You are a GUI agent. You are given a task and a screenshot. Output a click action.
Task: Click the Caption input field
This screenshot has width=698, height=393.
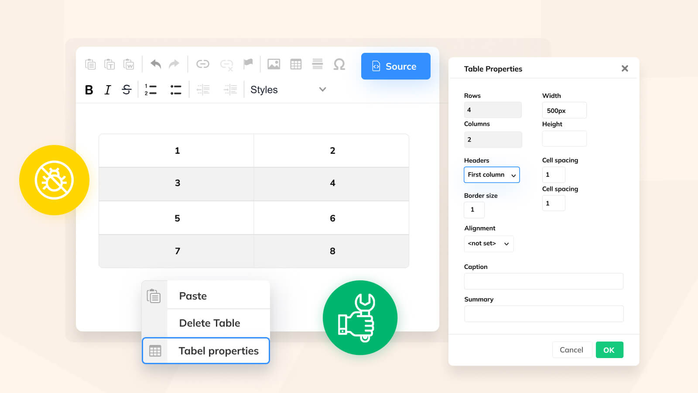point(544,281)
